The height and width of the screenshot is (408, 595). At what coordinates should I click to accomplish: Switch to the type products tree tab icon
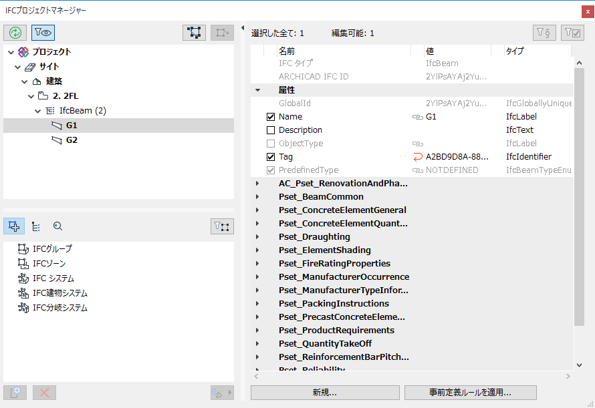(x=36, y=226)
